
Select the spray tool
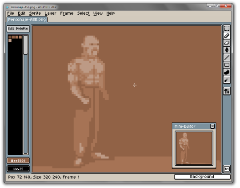coord(227,80)
